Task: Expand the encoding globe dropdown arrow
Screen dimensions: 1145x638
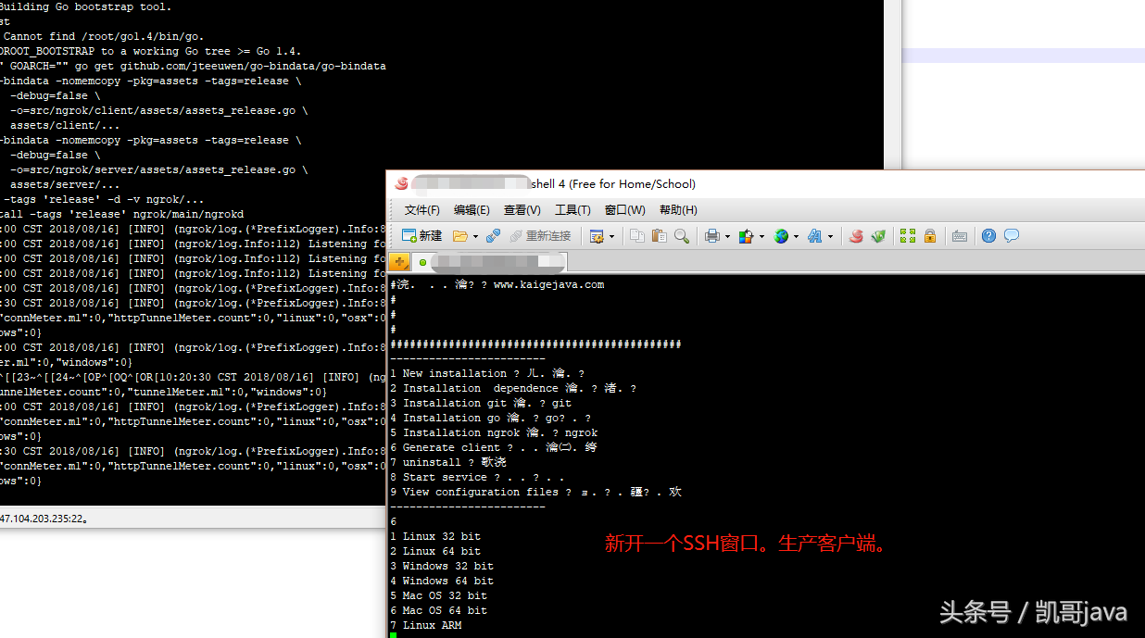Action: pyautogui.click(x=796, y=237)
